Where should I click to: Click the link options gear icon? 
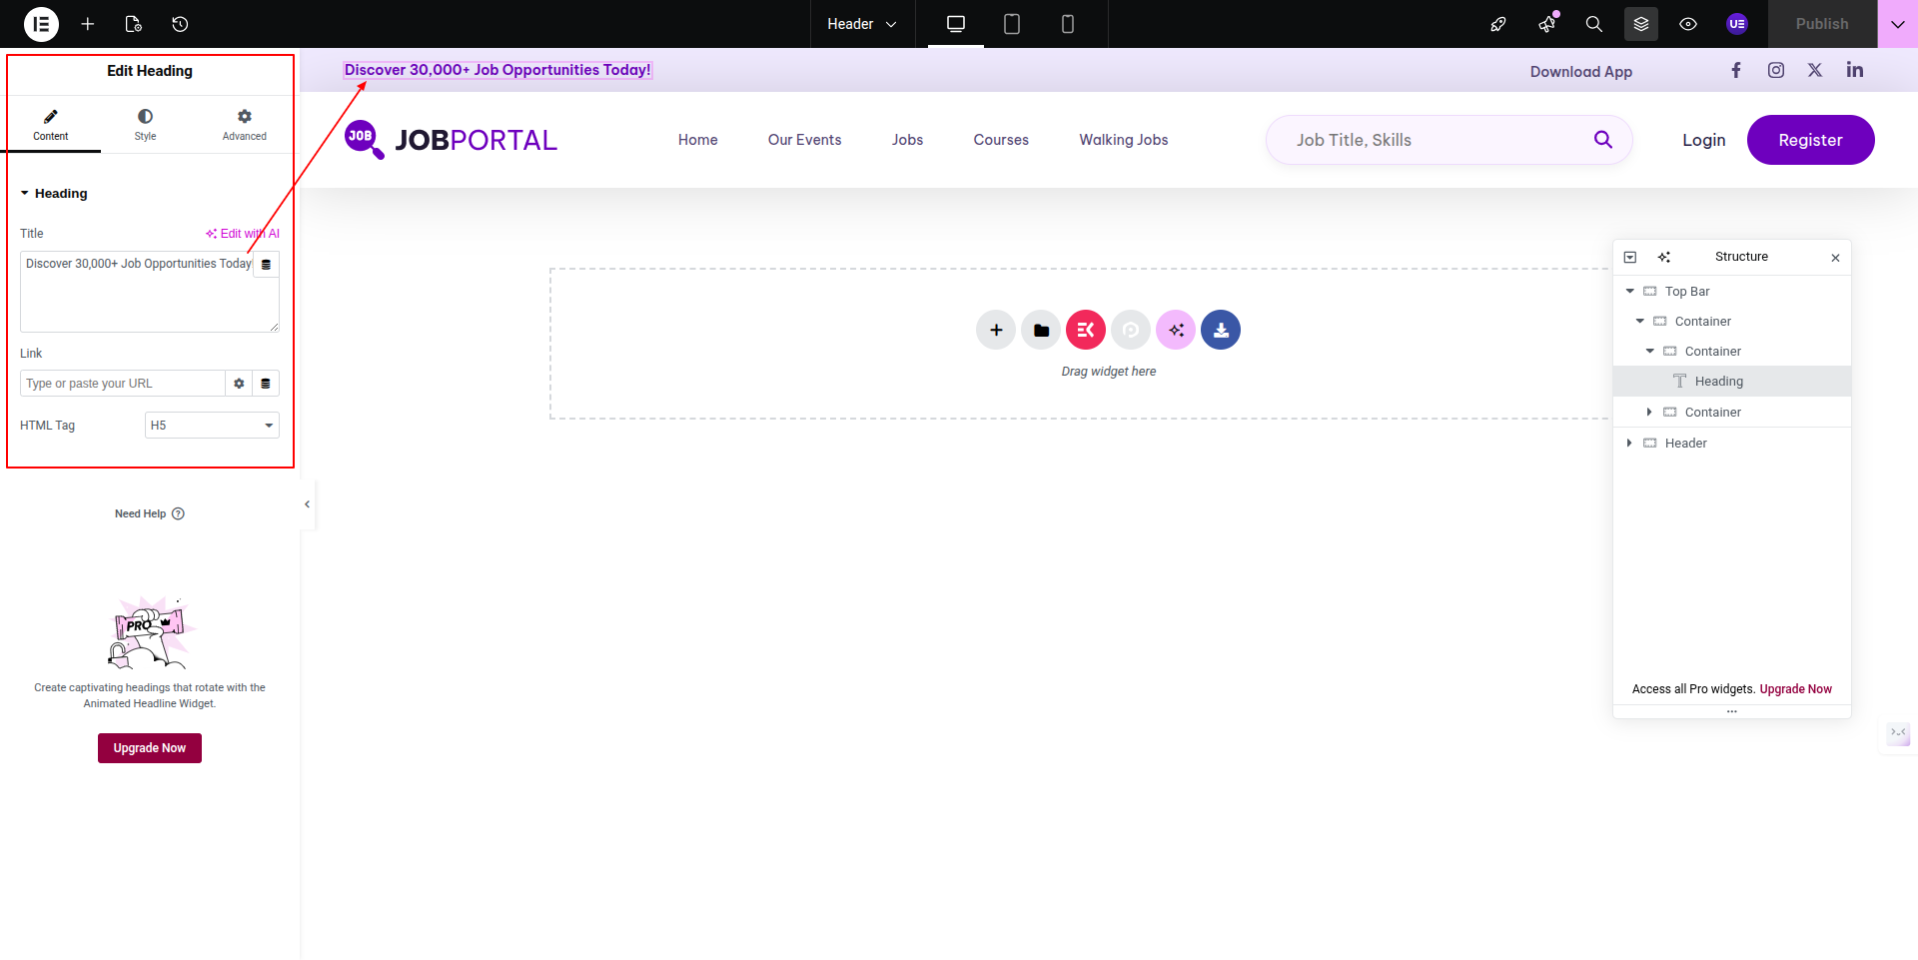tap(239, 384)
